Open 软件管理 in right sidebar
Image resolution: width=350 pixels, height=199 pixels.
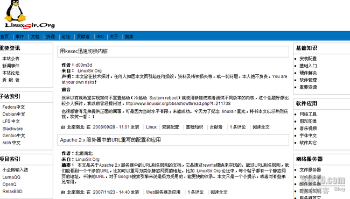pos(308,80)
